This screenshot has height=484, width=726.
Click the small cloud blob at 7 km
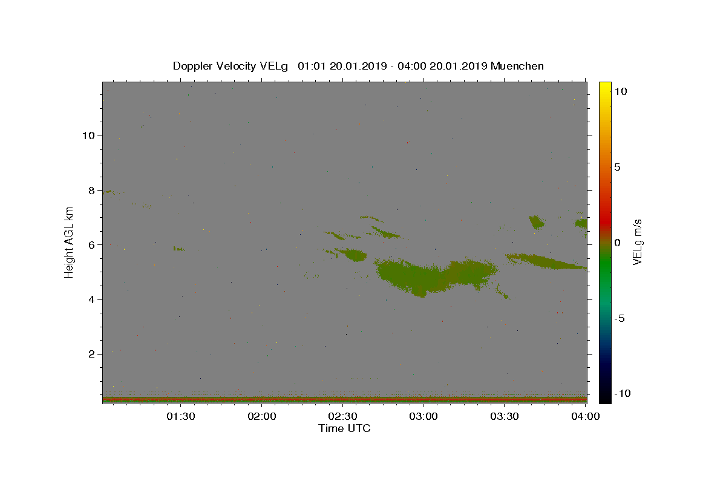click(x=537, y=222)
